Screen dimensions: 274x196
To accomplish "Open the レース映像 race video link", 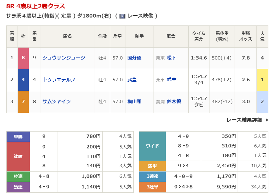I will [x=140, y=16].
